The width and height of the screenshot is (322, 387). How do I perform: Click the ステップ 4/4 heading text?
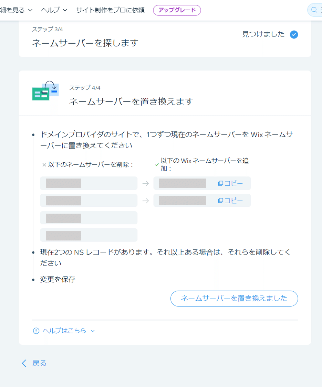tap(84, 88)
